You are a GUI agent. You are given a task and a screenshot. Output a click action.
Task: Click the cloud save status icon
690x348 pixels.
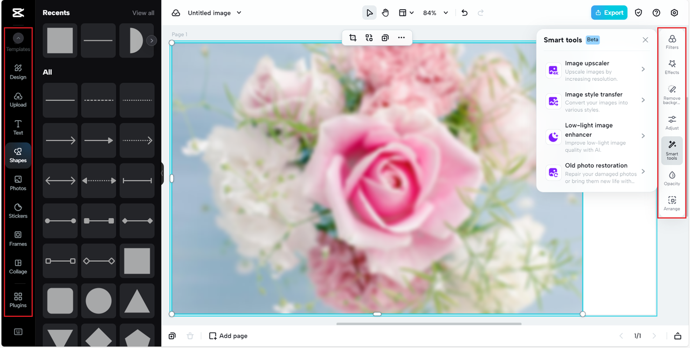click(176, 13)
